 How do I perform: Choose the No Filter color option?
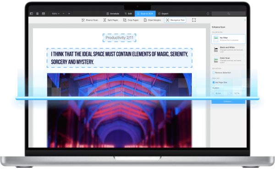click(x=228, y=39)
